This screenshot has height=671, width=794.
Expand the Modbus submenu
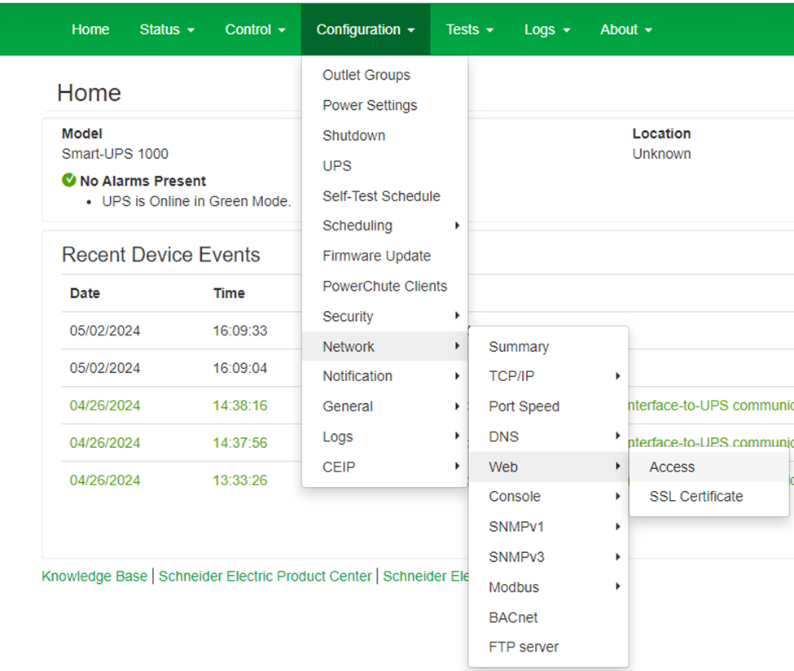pos(548,587)
